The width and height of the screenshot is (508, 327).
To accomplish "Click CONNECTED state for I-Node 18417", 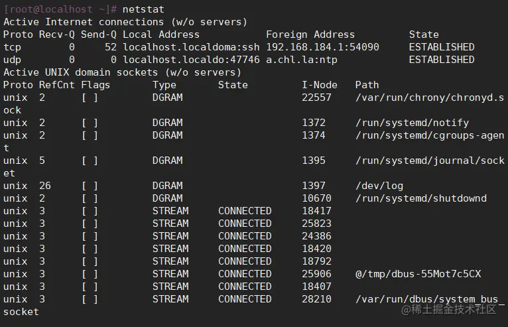I will (245, 211).
